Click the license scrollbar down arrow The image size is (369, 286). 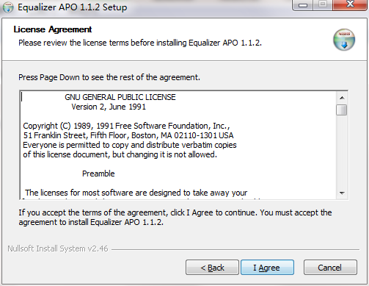pos(342,193)
